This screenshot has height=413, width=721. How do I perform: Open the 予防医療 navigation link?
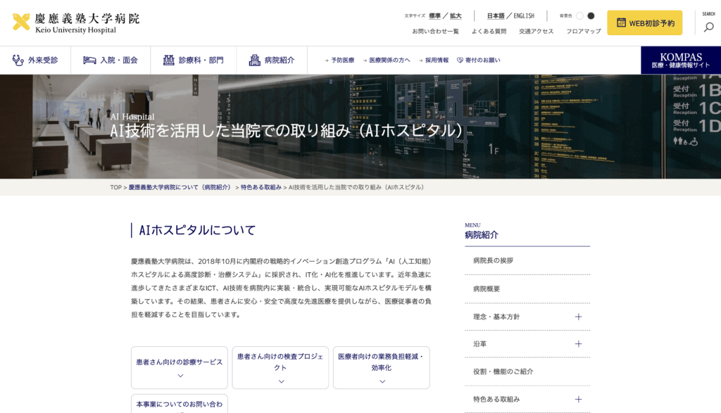click(342, 61)
